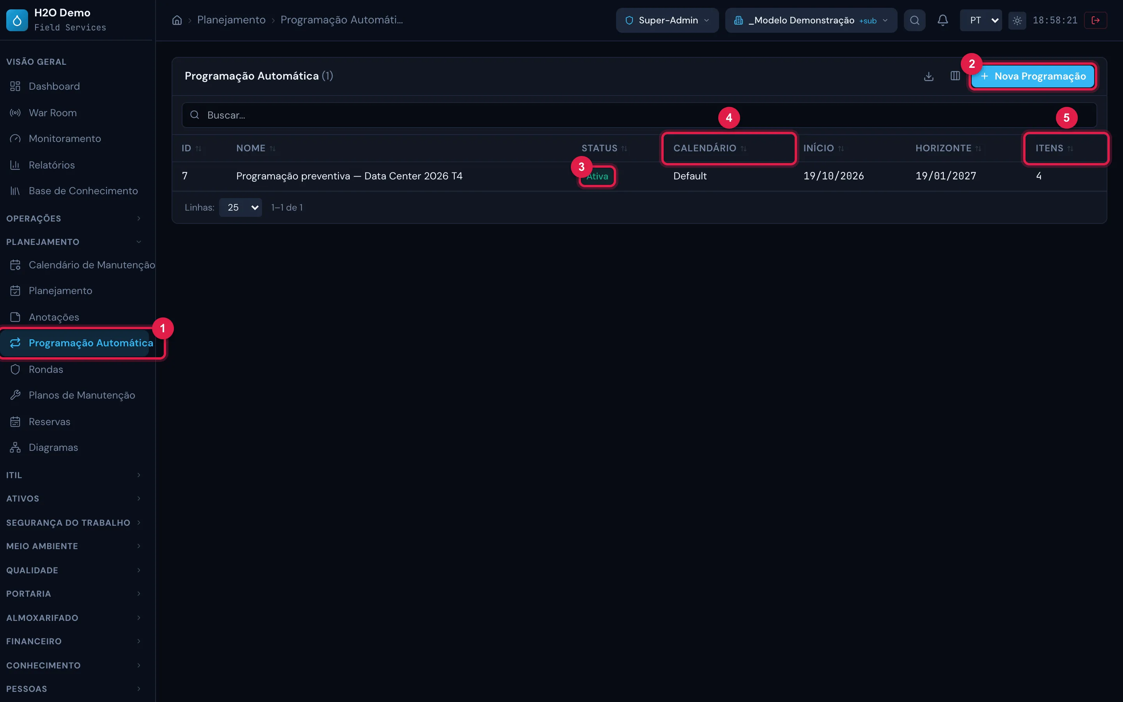Screen dimensions: 1123x702
Task: Click the Base de Conhecimento icon
Action: pyautogui.click(x=15, y=191)
